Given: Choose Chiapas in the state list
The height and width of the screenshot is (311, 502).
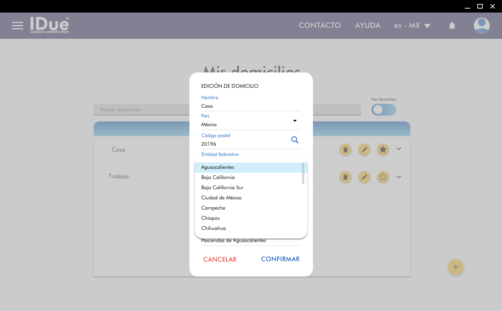Looking at the screenshot, I should pyautogui.click(x=211, y=218).
